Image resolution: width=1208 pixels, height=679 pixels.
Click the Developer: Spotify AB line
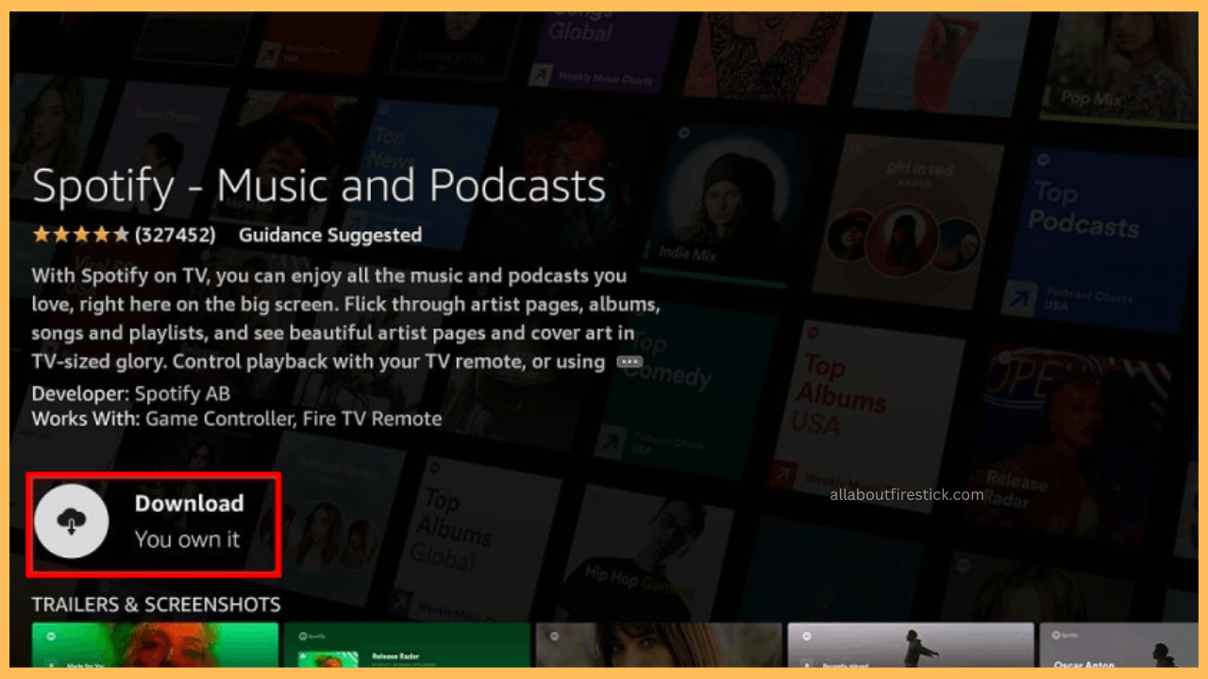tap(130, 393)
